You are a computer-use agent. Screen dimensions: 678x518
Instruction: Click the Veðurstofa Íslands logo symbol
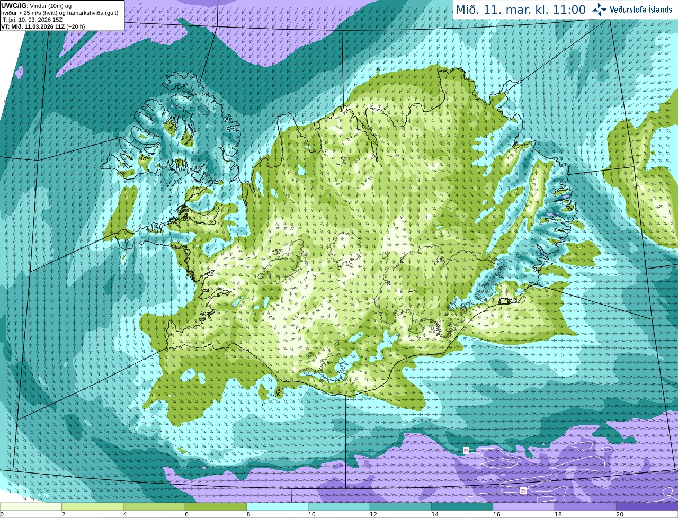(600, 10)
